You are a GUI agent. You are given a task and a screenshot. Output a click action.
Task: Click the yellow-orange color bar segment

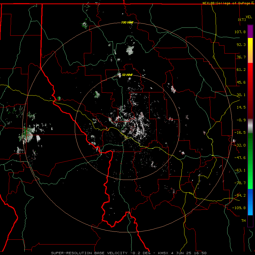tap(250, 50)
